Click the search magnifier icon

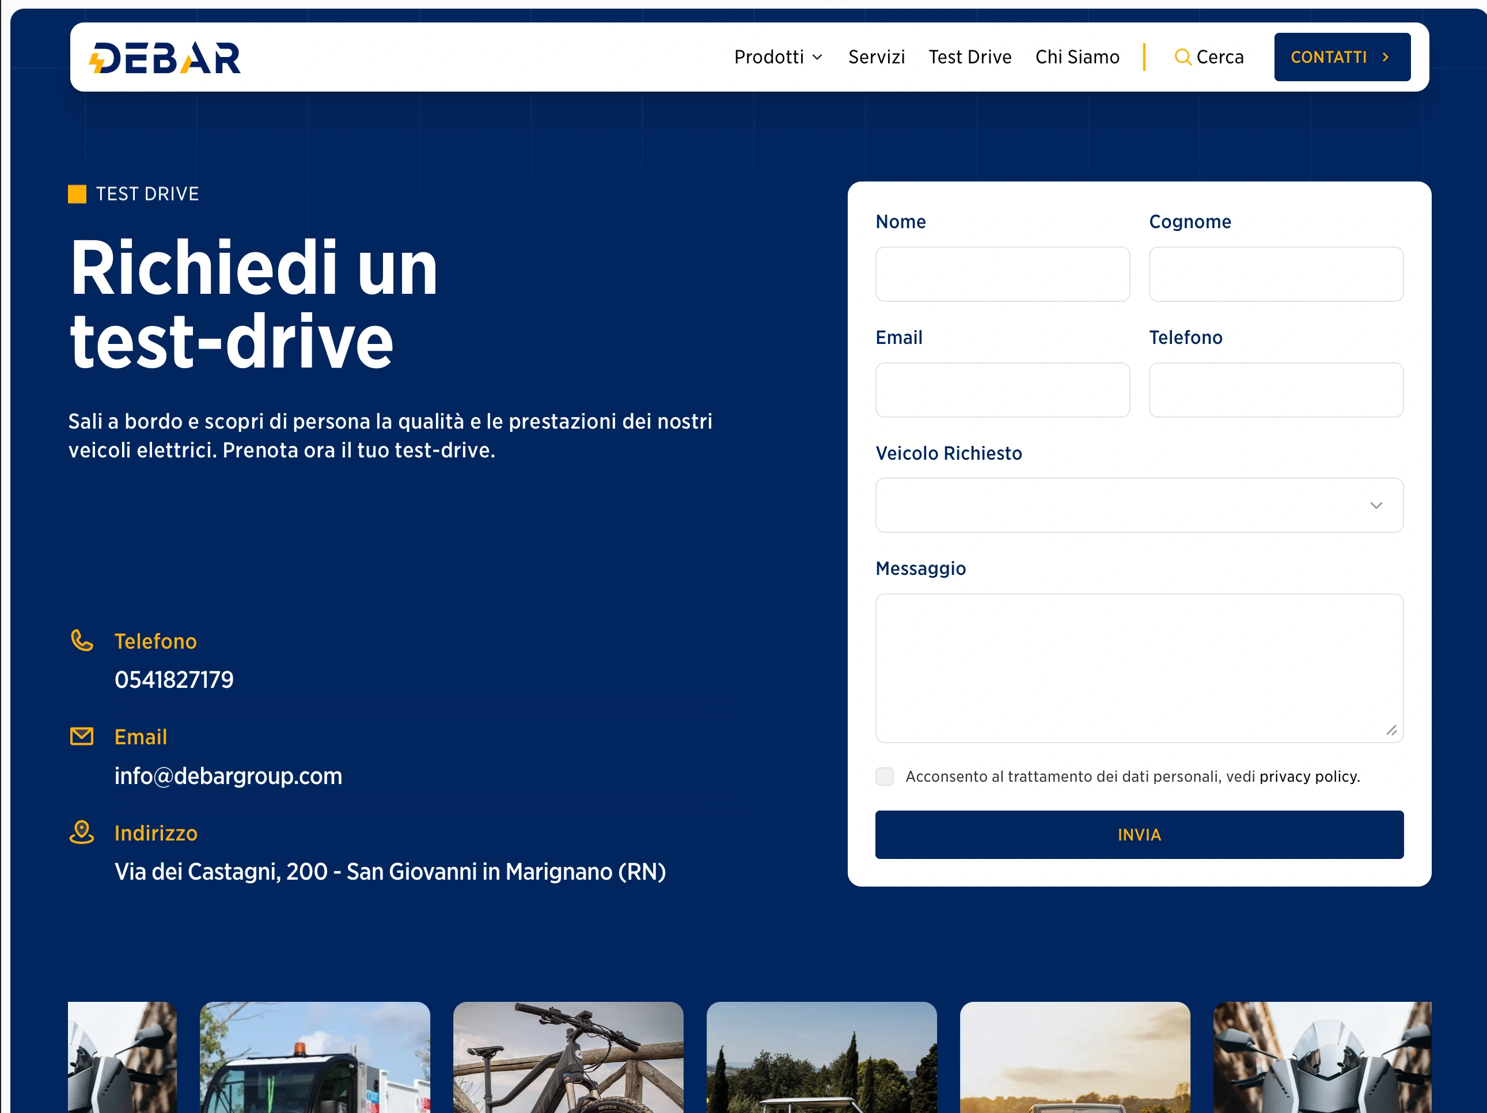[1182, 58]
